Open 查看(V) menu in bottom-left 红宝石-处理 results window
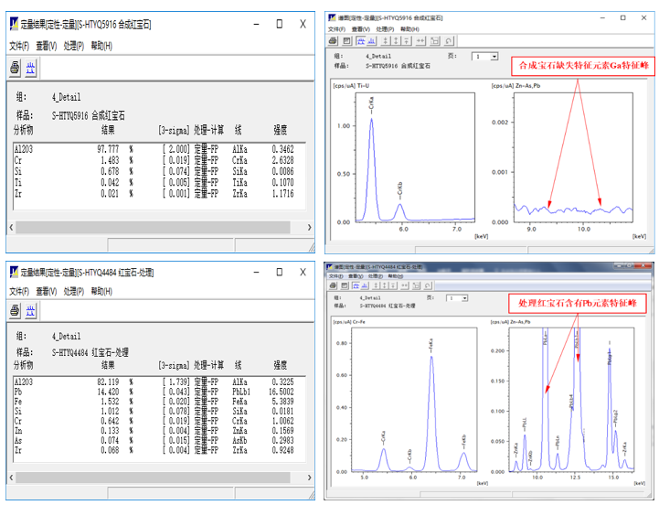 47,291
